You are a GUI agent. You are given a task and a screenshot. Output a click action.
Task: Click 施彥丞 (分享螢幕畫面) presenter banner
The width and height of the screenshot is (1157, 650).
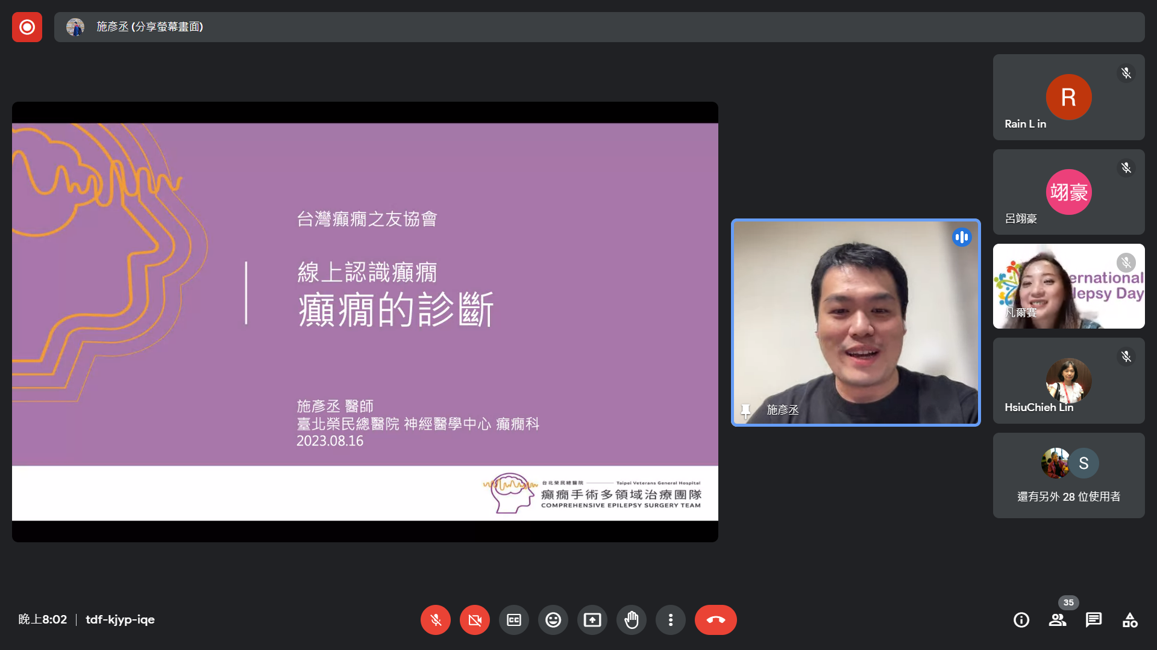[x=600, y=27]
